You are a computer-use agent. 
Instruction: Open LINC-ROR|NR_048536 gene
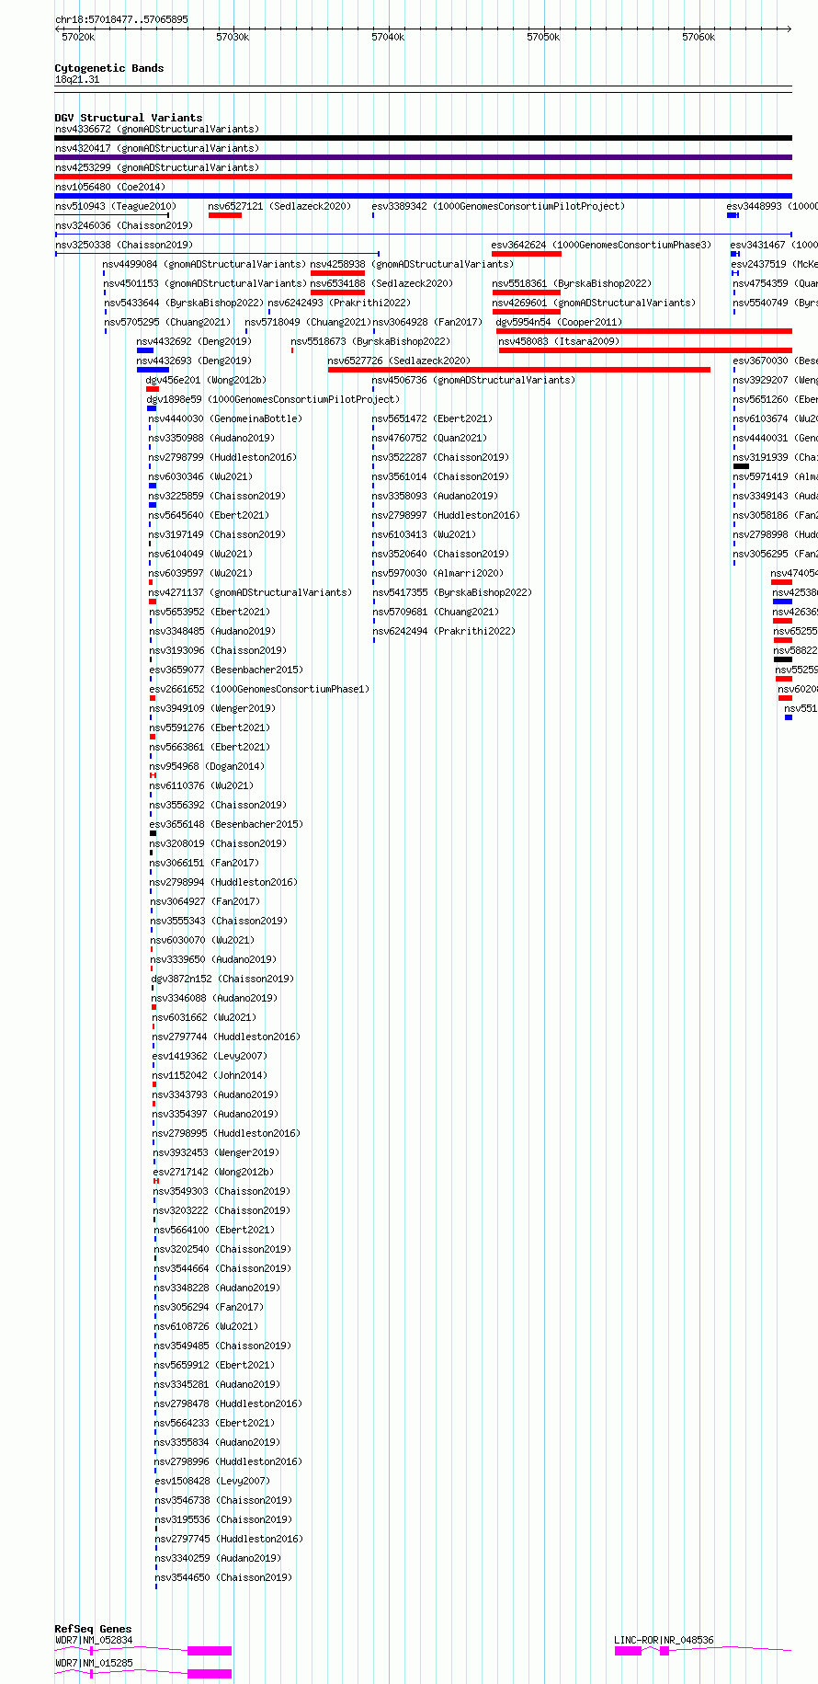tap(664, 1640)
